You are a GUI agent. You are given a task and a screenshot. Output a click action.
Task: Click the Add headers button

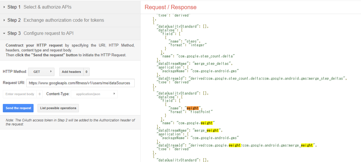(71, 72)
